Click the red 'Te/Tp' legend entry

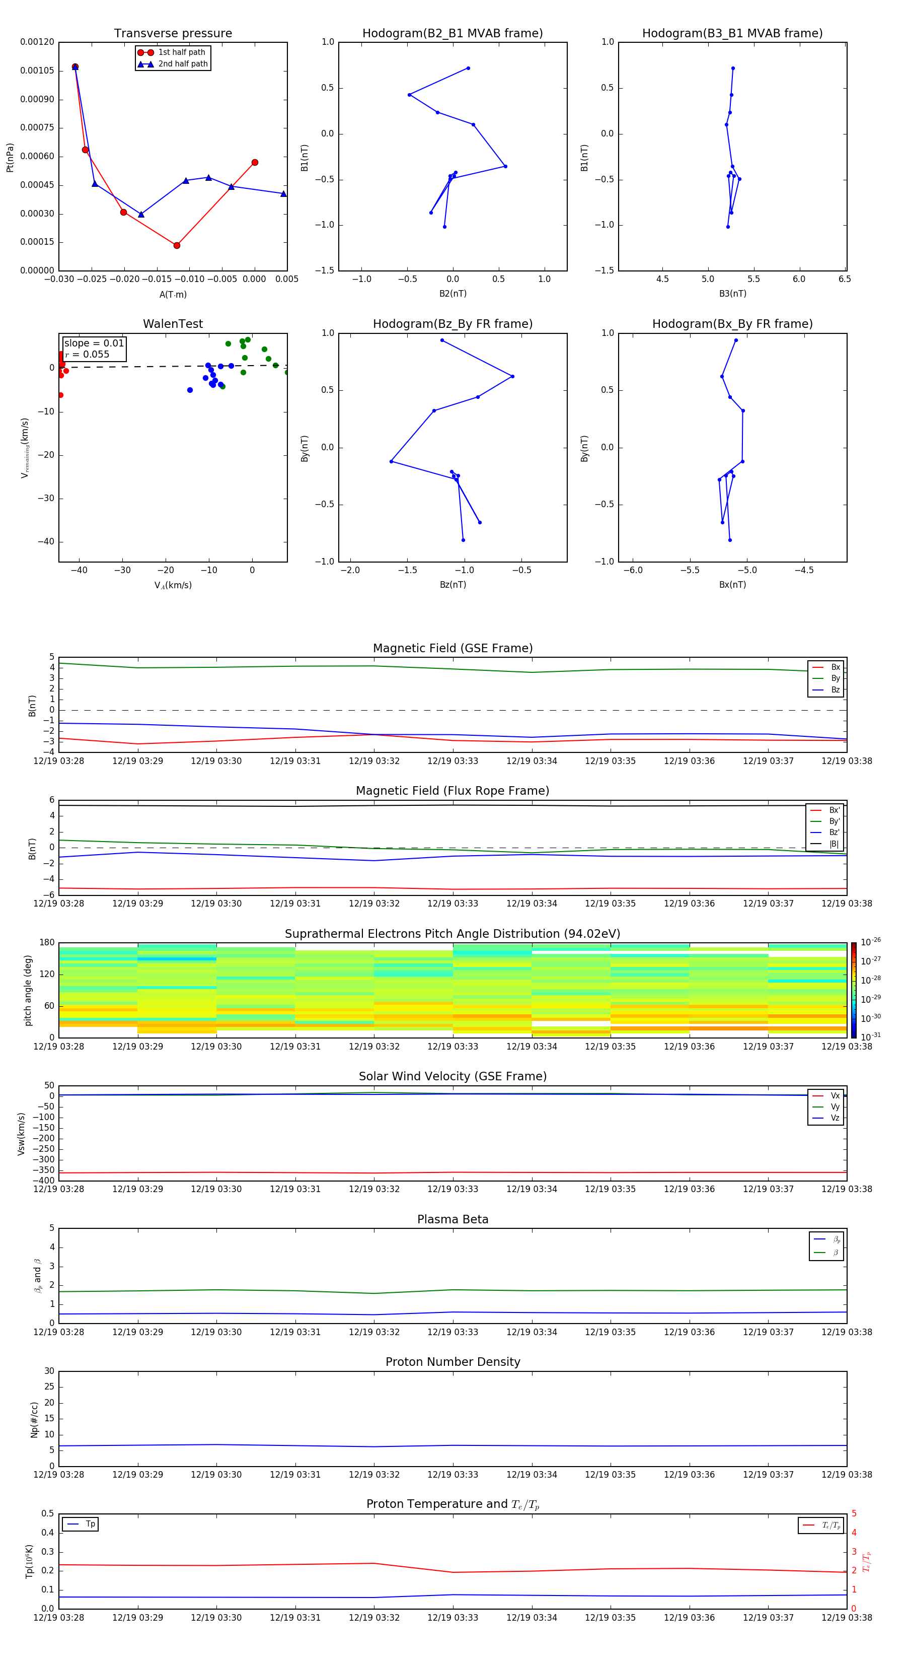coord(821,1525)
